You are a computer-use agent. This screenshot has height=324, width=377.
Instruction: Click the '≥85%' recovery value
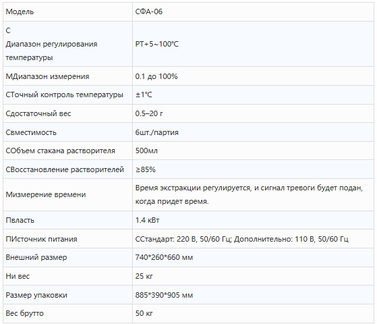click(x=146, y=169)
